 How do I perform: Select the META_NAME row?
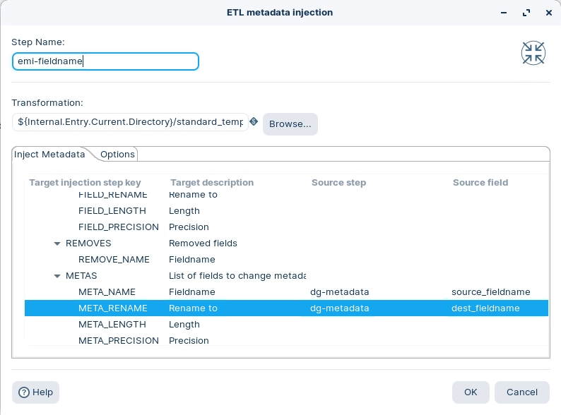click(107, 291)
